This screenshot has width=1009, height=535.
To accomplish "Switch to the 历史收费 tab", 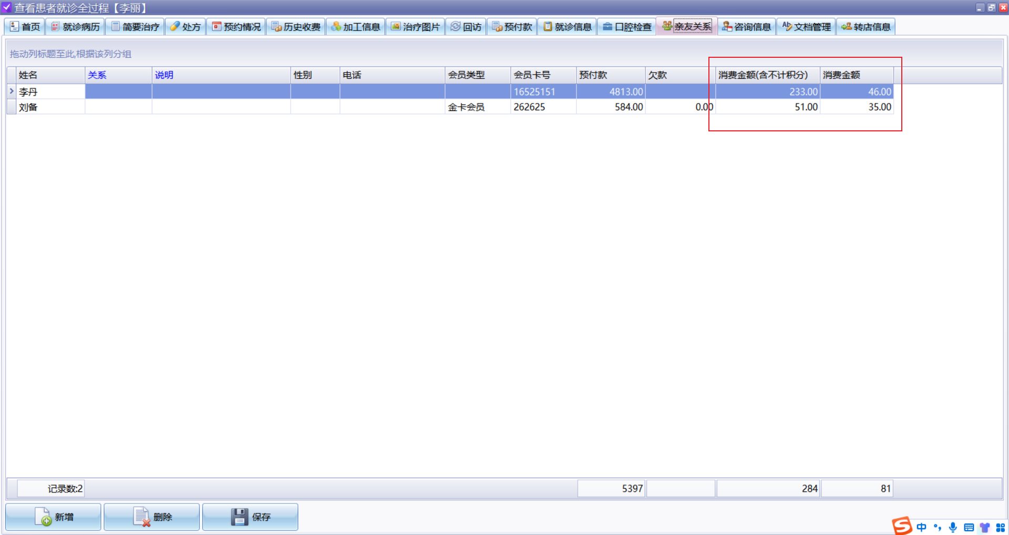I will 296,27.
